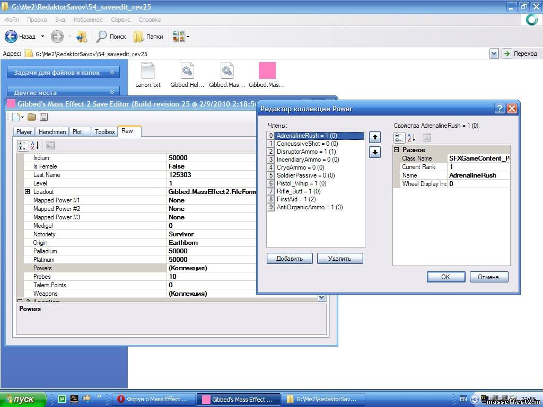The width and height of the screenshot is (543, 407).
Task: Switch to Форум о Mass Effect taskbar window
Action: tap(154, 399)
